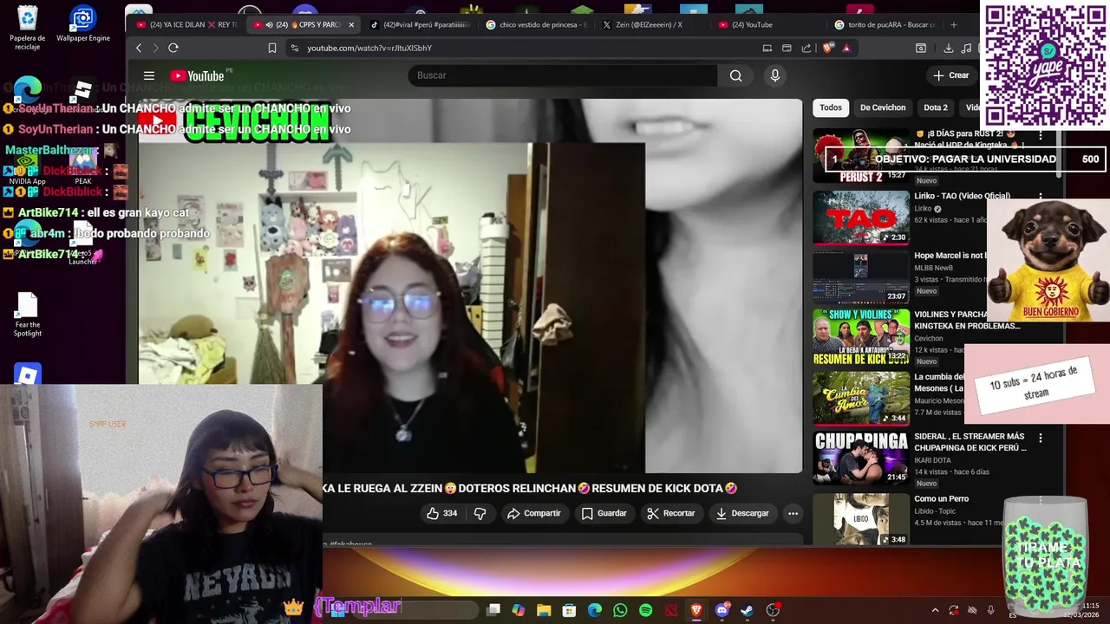Save video with the Guardar button
Viewport: 1110px width, 624px height.
604,513
